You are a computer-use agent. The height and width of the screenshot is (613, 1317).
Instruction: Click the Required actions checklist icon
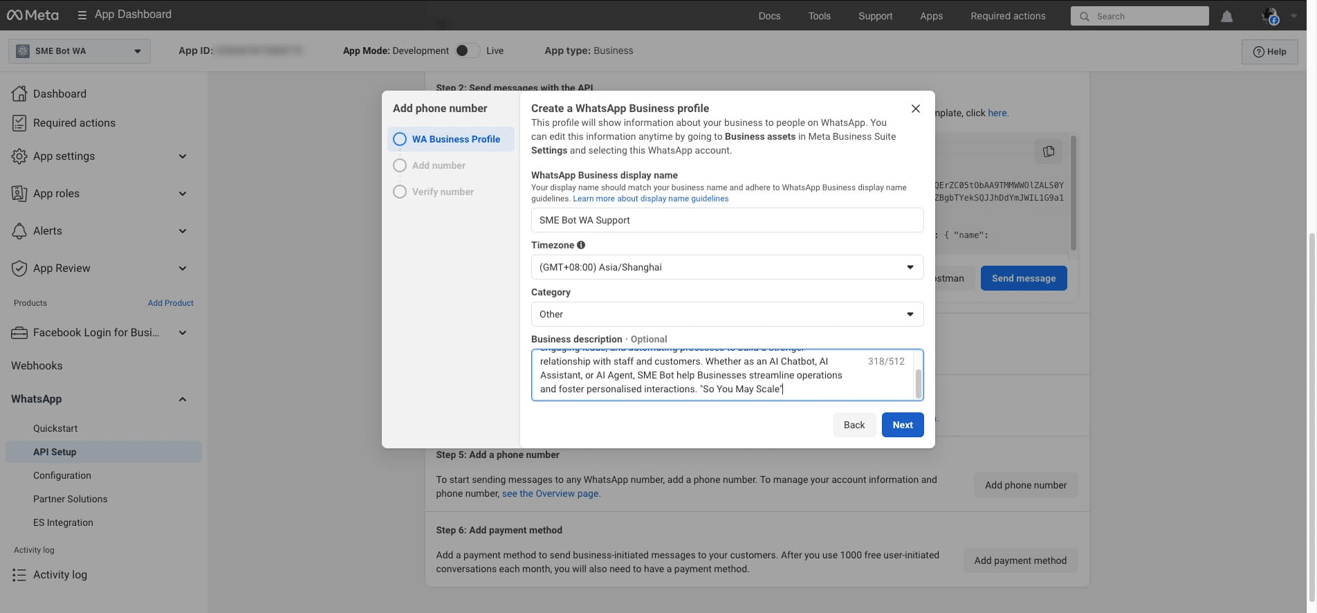pos(19,122)
